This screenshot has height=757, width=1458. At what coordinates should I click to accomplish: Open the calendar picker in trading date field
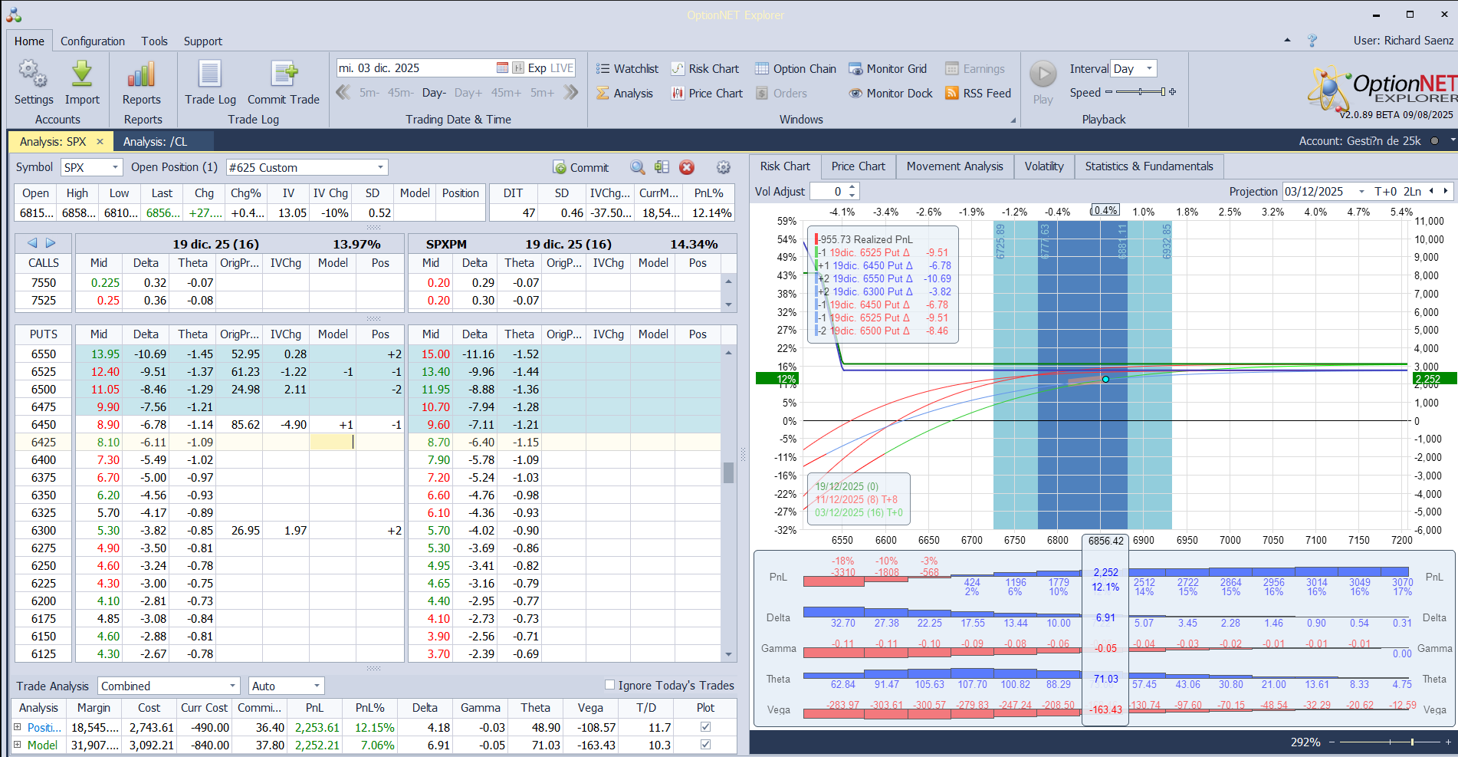(502, 68)
